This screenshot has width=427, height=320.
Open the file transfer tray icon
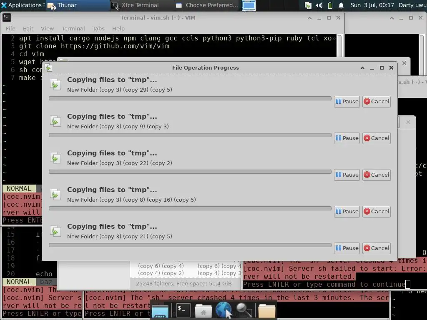[308, 5]
